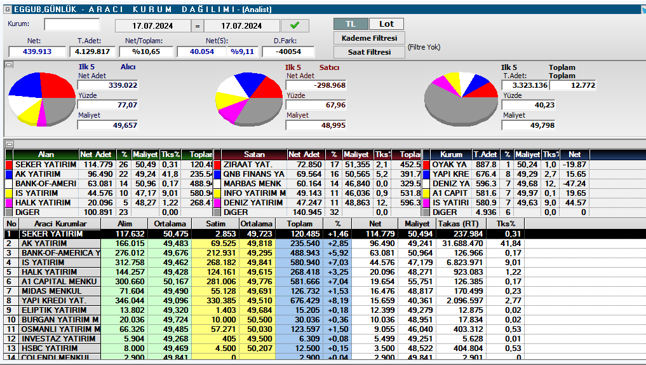Select the BANK-OF-AMERI row in the Alan table
Viewport: 646px width, 365px height.
coord(109,184)
